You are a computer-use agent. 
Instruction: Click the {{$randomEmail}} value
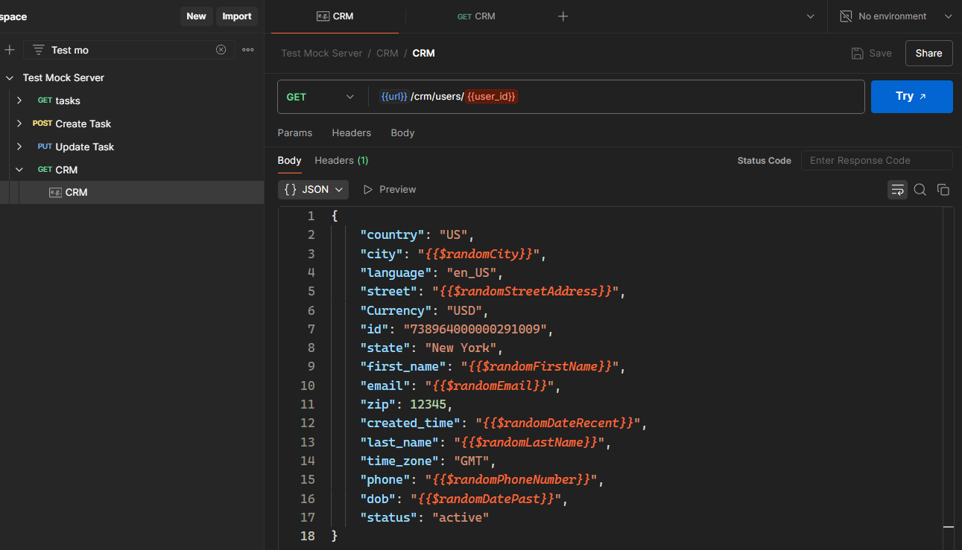pos(491,386)
